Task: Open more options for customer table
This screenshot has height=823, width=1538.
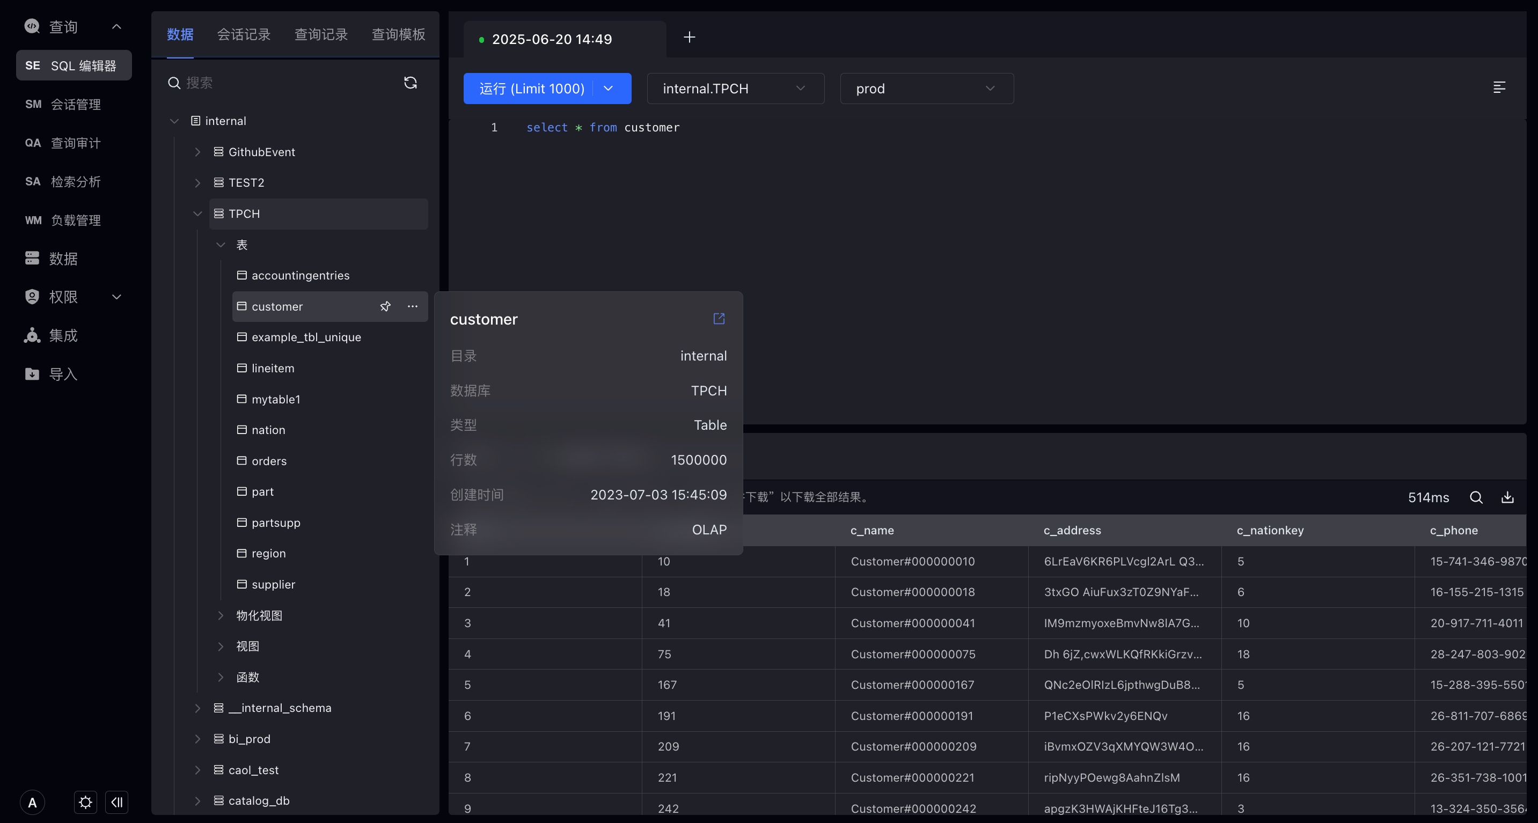Action: coord(413,306)
